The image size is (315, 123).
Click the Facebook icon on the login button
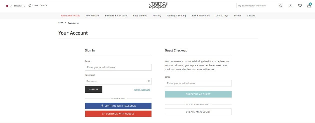click(x=102, y=106)
